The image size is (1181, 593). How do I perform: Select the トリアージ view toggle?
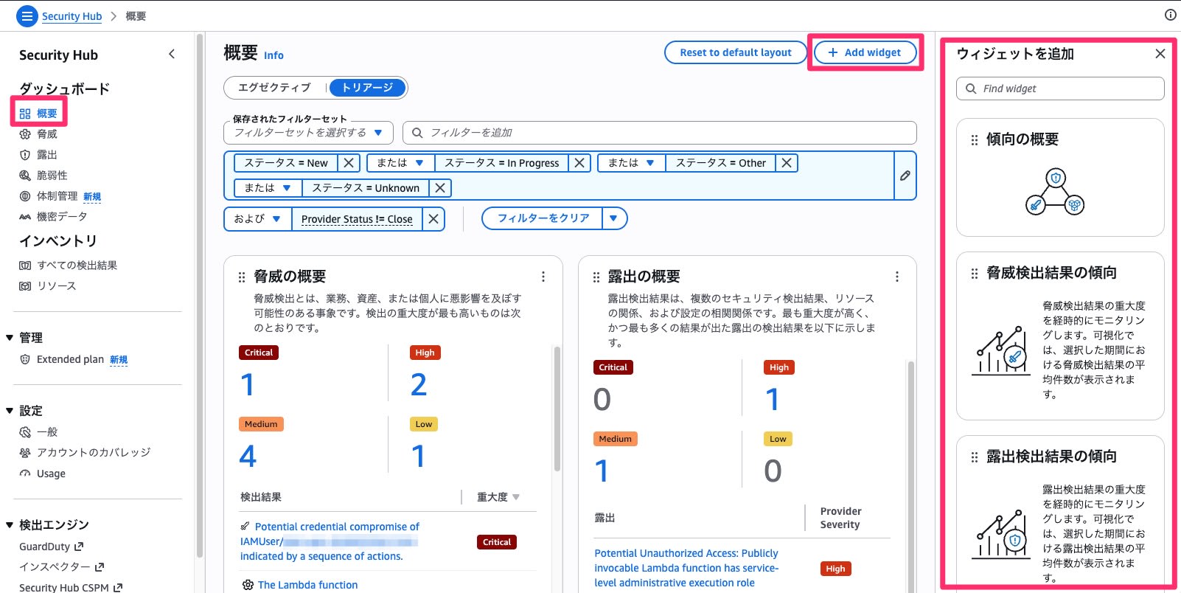click(367, 88)
